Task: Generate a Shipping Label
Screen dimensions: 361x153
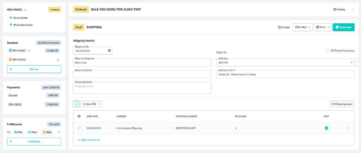Action: [x=342, y=104]
